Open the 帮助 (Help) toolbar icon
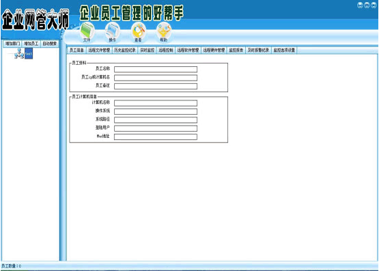The image size is (379, 271). (x=164, y=33)
